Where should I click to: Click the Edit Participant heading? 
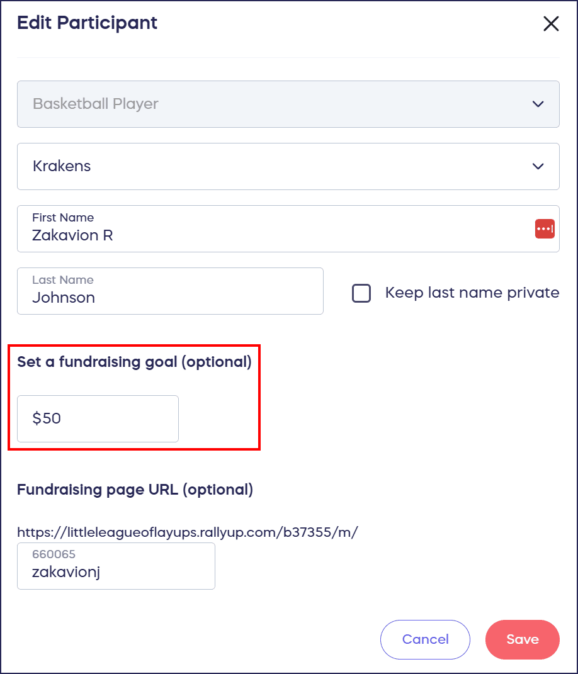tap(88, 23)
